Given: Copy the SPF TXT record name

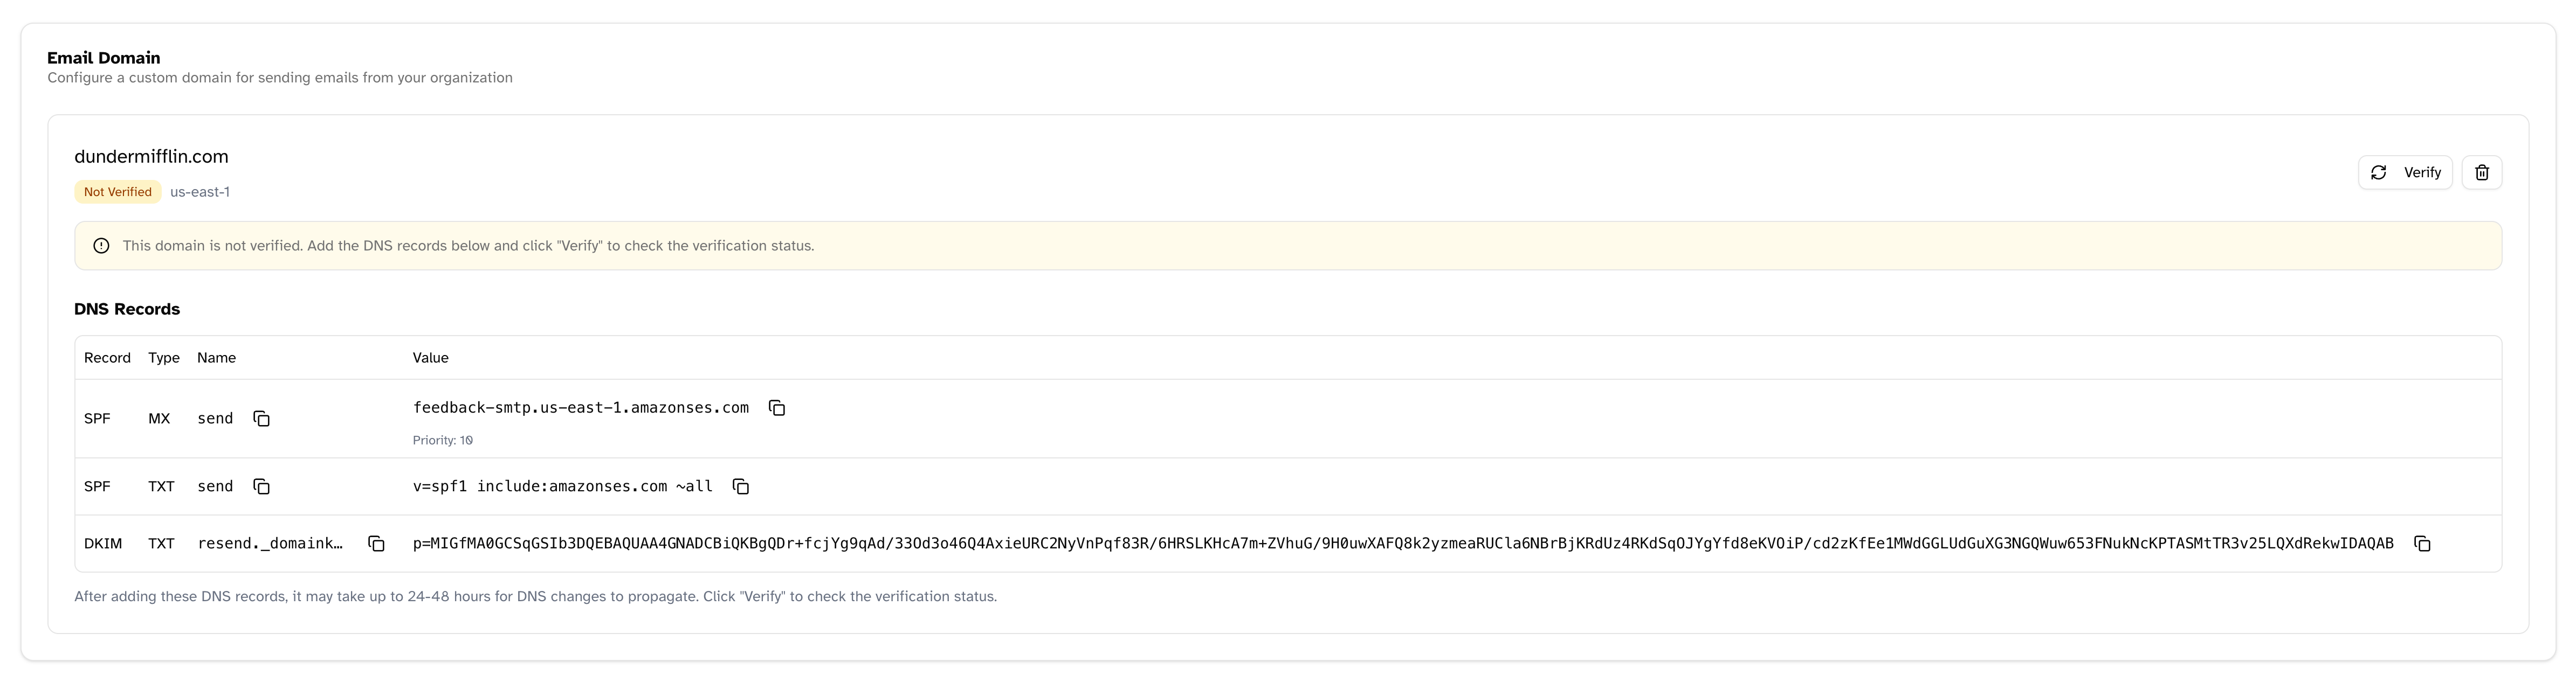Looking at the screenshot, I should point(262,488).
